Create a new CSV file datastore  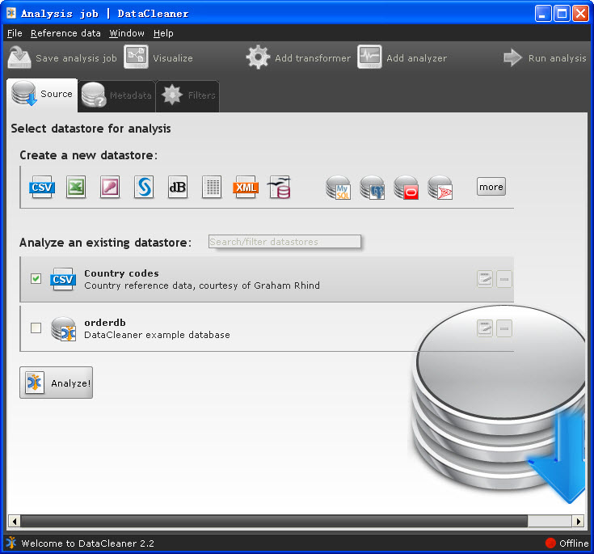tap(41, 188)
